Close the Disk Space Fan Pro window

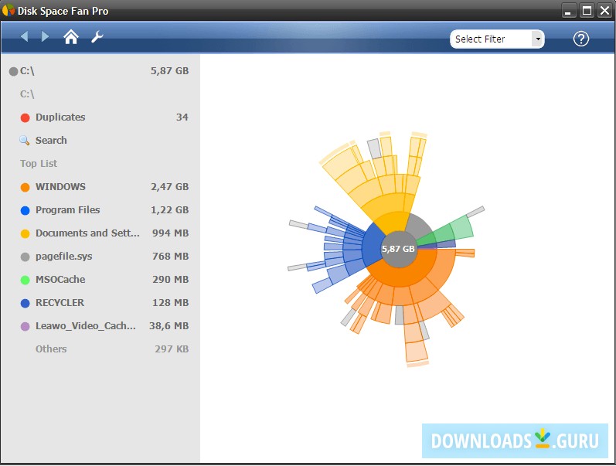tap(605, 11)
